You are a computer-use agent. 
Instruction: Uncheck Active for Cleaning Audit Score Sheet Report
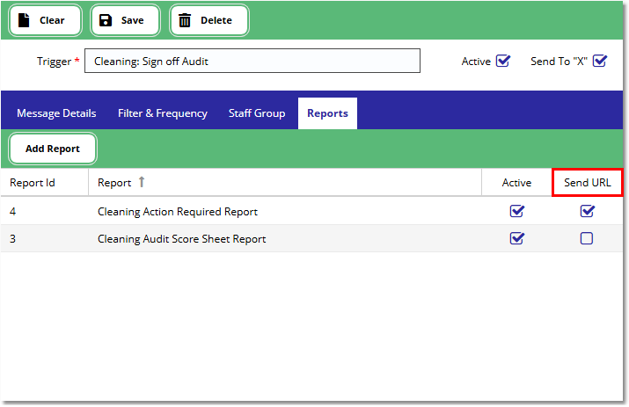coord(517,238)
